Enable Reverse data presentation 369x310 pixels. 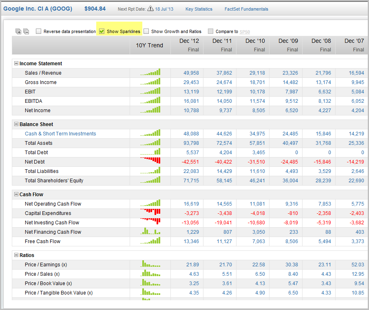[x=38, y=31]
